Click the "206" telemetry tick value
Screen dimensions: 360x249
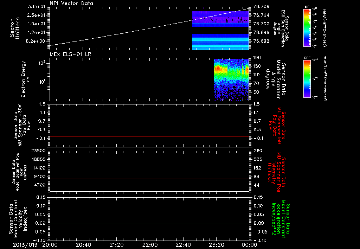257,159
